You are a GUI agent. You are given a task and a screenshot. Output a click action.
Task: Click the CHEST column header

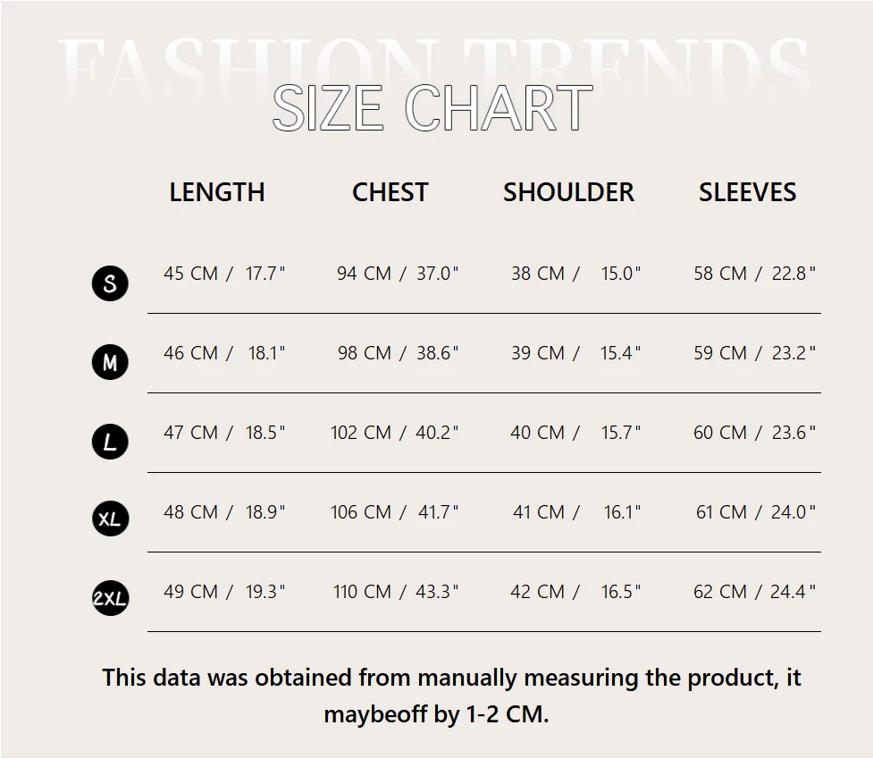click(390, 192)
